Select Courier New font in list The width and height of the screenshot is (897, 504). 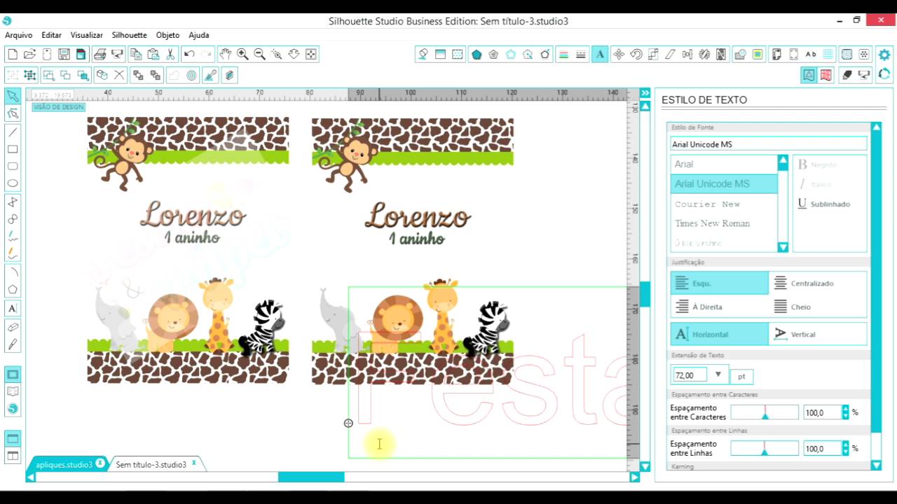click(x=723, y=204)
